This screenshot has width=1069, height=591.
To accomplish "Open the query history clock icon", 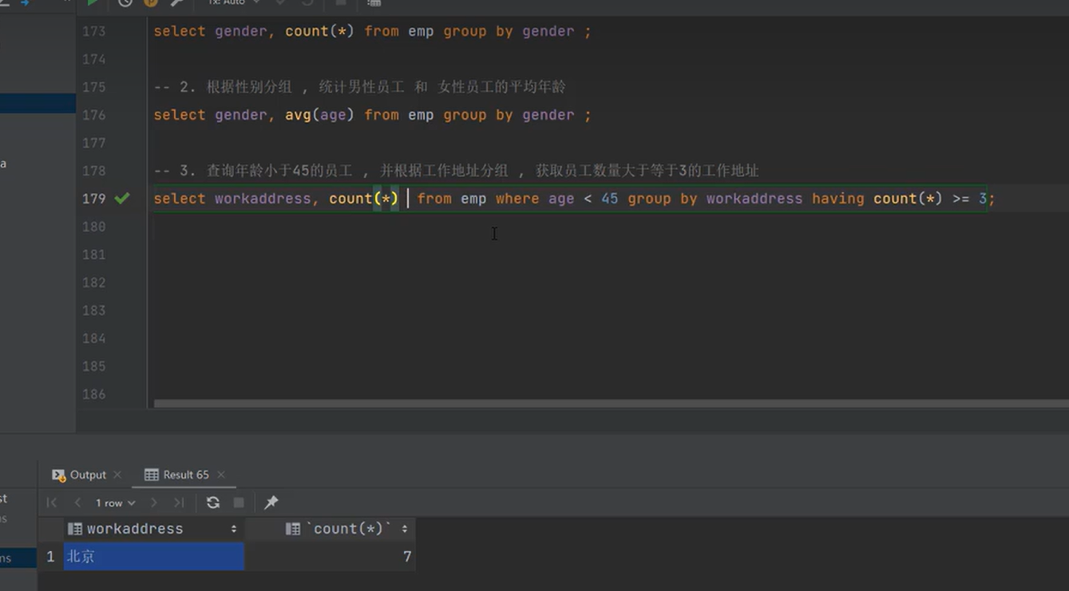I will [125, 3].
